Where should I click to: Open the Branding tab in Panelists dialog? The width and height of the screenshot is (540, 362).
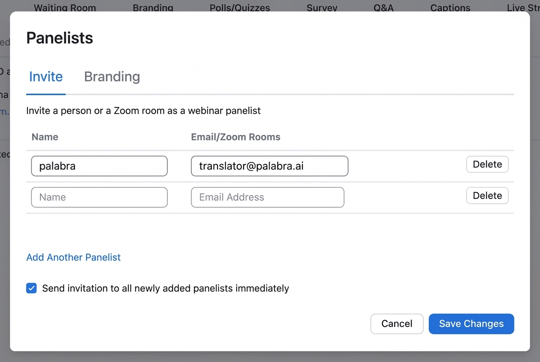112,77
